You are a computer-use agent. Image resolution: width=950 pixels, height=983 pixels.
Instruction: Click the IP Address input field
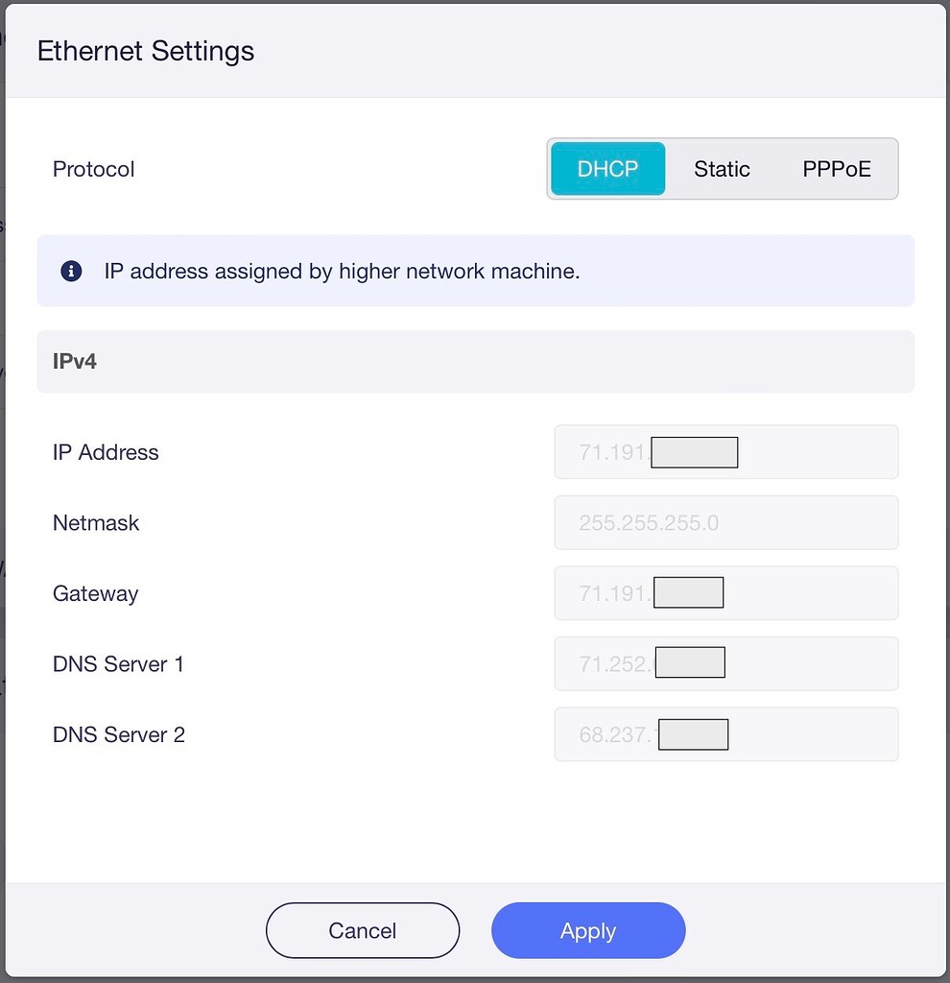[726, 451]
